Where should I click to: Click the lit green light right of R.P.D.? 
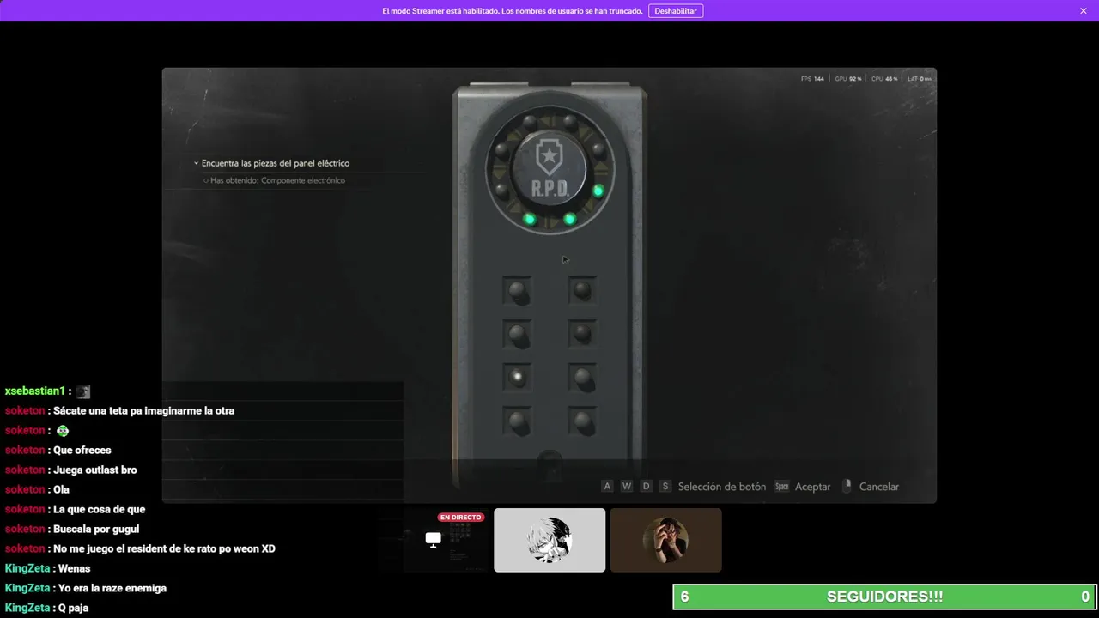(x=598, y=191)
